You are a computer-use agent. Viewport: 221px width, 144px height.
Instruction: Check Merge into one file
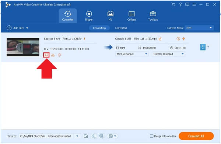click(x=151, y=136)
